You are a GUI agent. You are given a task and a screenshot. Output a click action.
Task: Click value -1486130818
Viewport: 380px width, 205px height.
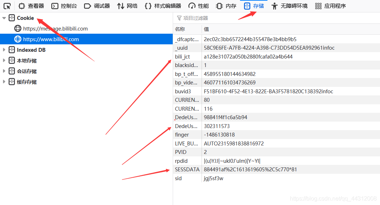coord(219,135)
